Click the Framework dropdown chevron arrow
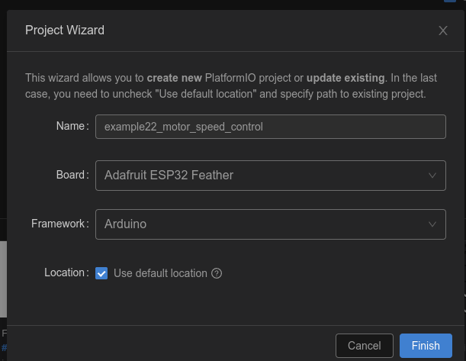This screenshot has width=466, height=361. pyautogui.click(x=432, y=224)
